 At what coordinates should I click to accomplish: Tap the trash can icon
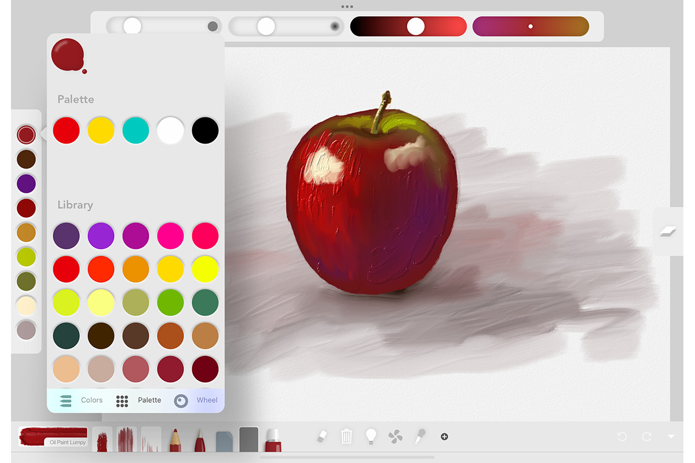click(x=346, y=436)
